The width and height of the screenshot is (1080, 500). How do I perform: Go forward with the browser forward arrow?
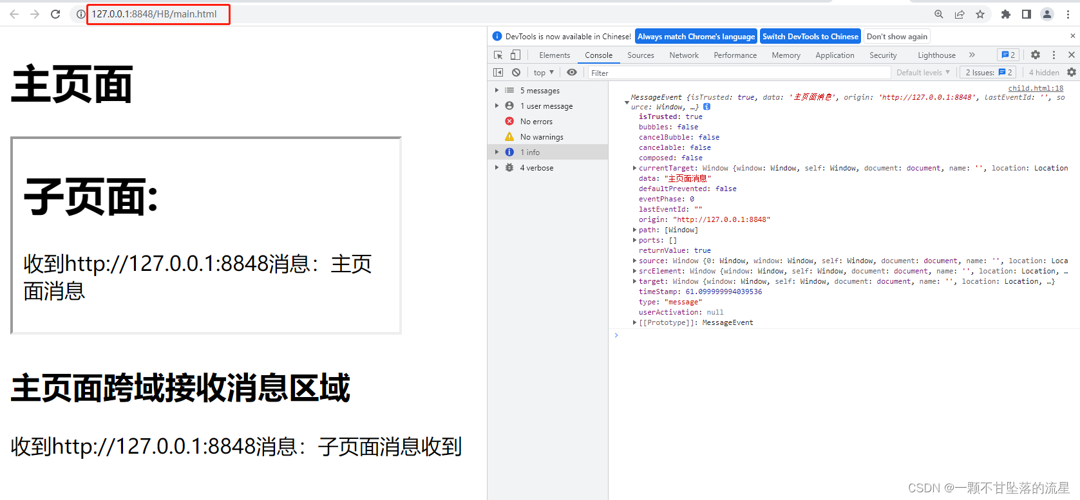(x=35, y=14)
